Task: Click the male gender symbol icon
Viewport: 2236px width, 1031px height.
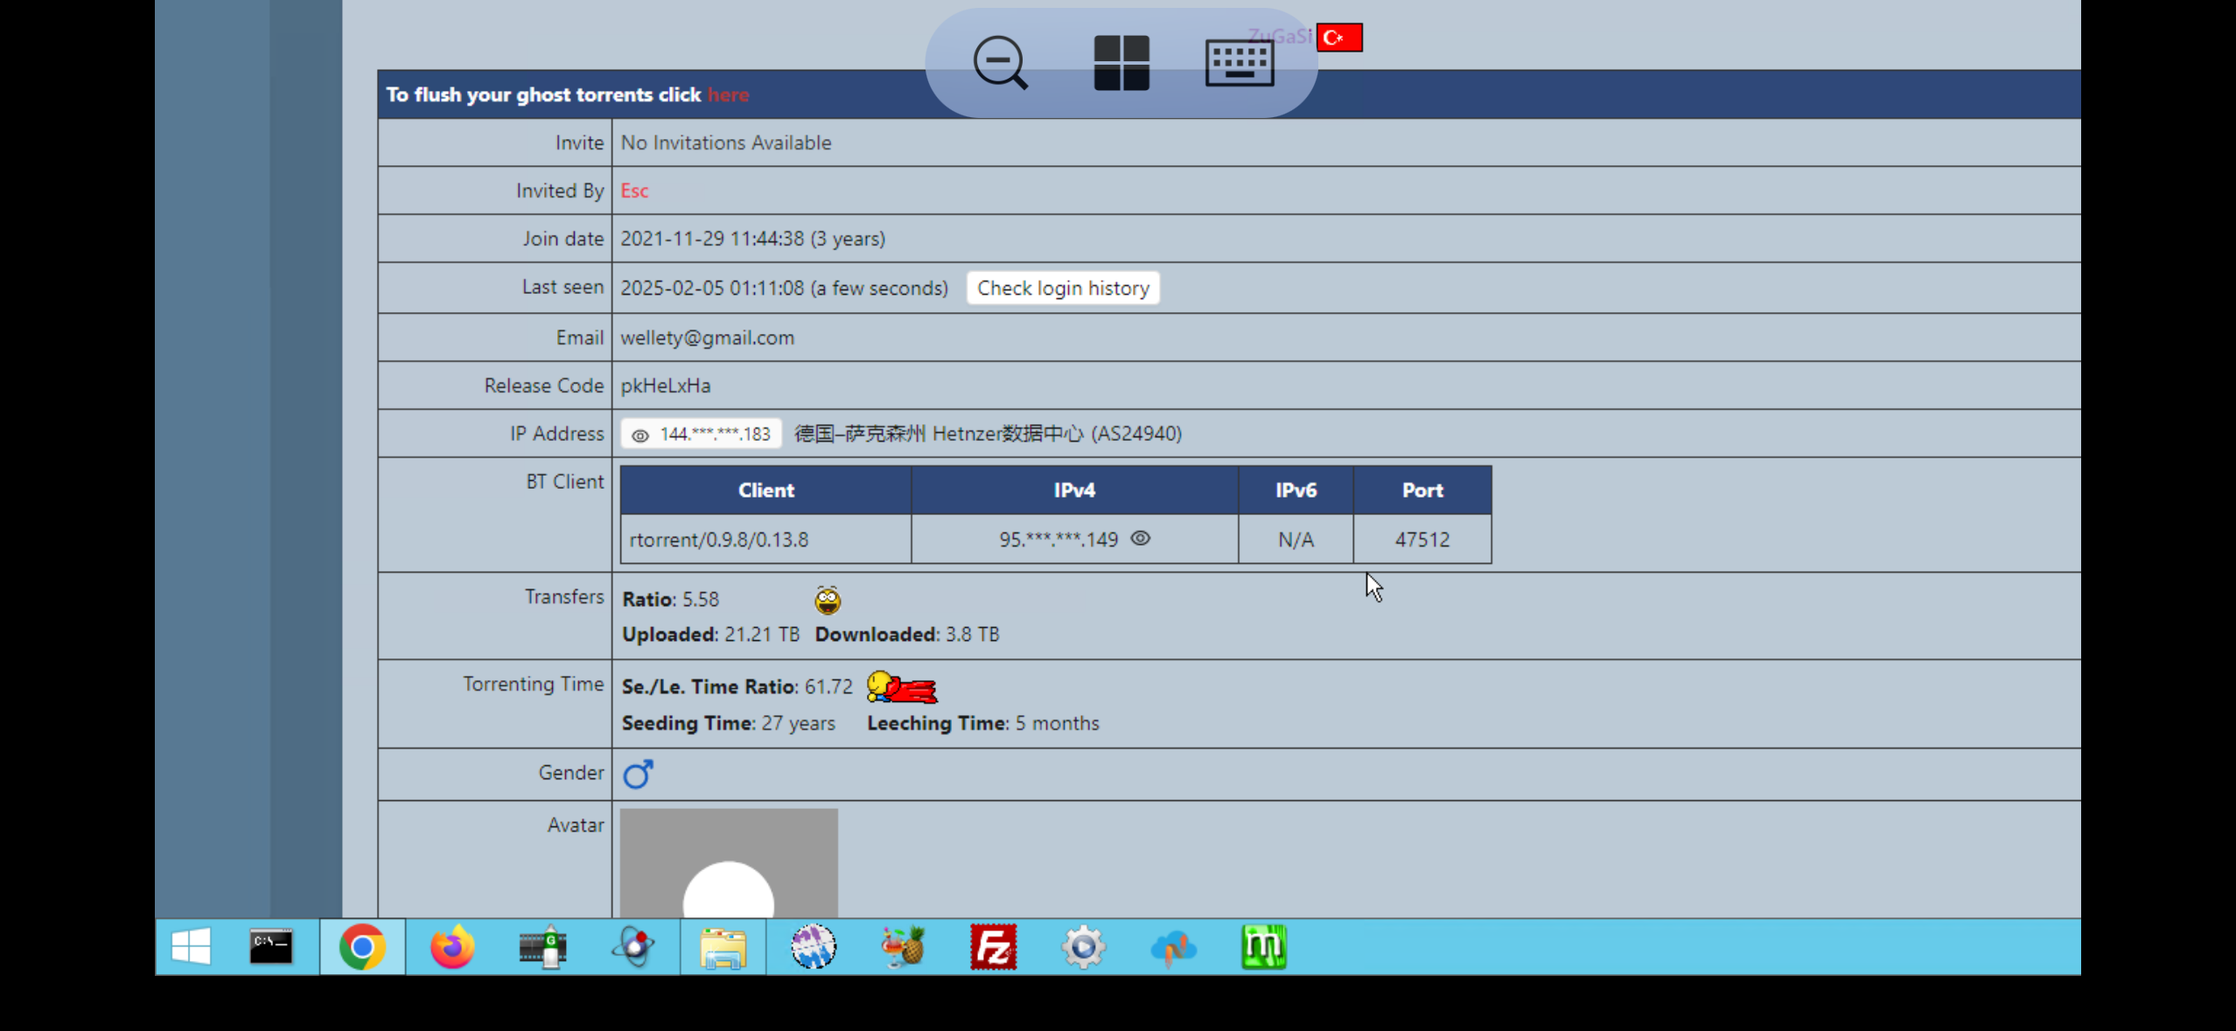Action: (638, 774)
